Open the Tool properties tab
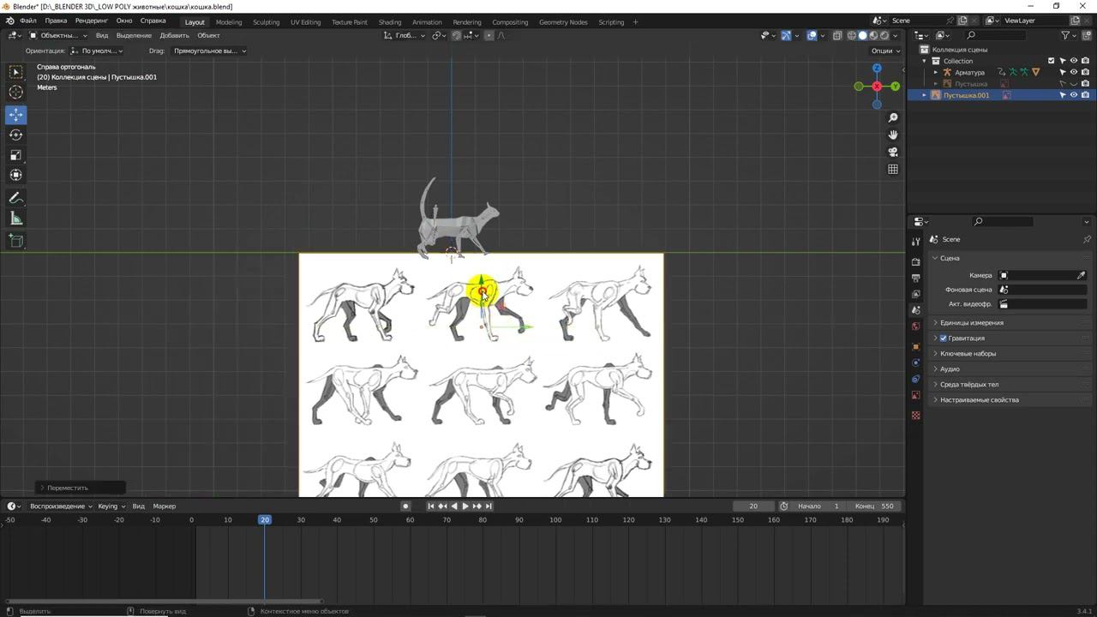The width and height of the screenshot is (1097, 617). 916,242
